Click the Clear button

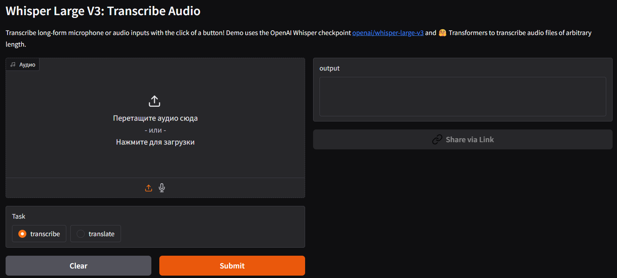[x=78, y=266]
